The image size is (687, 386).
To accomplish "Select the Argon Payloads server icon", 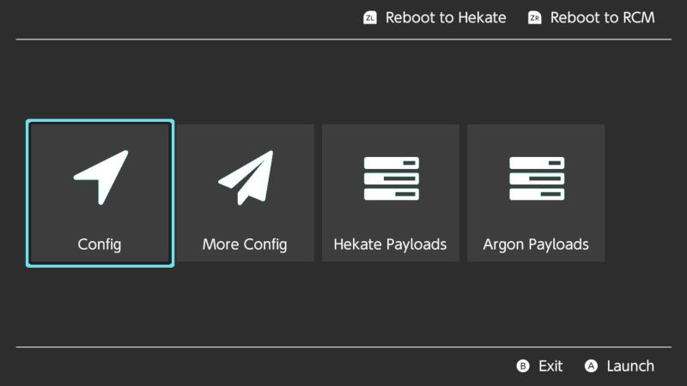I will pyautogui.click(x=537, y=178).
